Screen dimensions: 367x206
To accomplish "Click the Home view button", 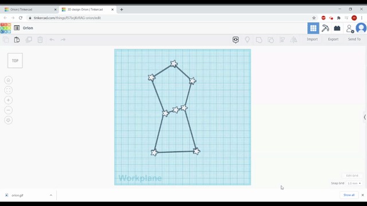I will [8, 80].
